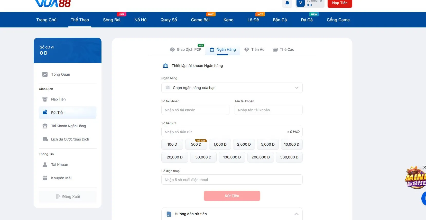
Task: Select the 10,000 D amount
Action: click(292, 144)
